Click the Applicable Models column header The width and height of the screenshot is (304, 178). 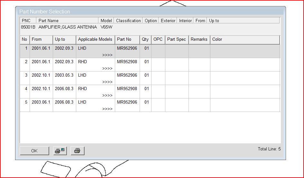95,39
